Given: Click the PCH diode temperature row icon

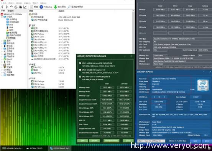Looking at the screenshot, I should point(32,54).
